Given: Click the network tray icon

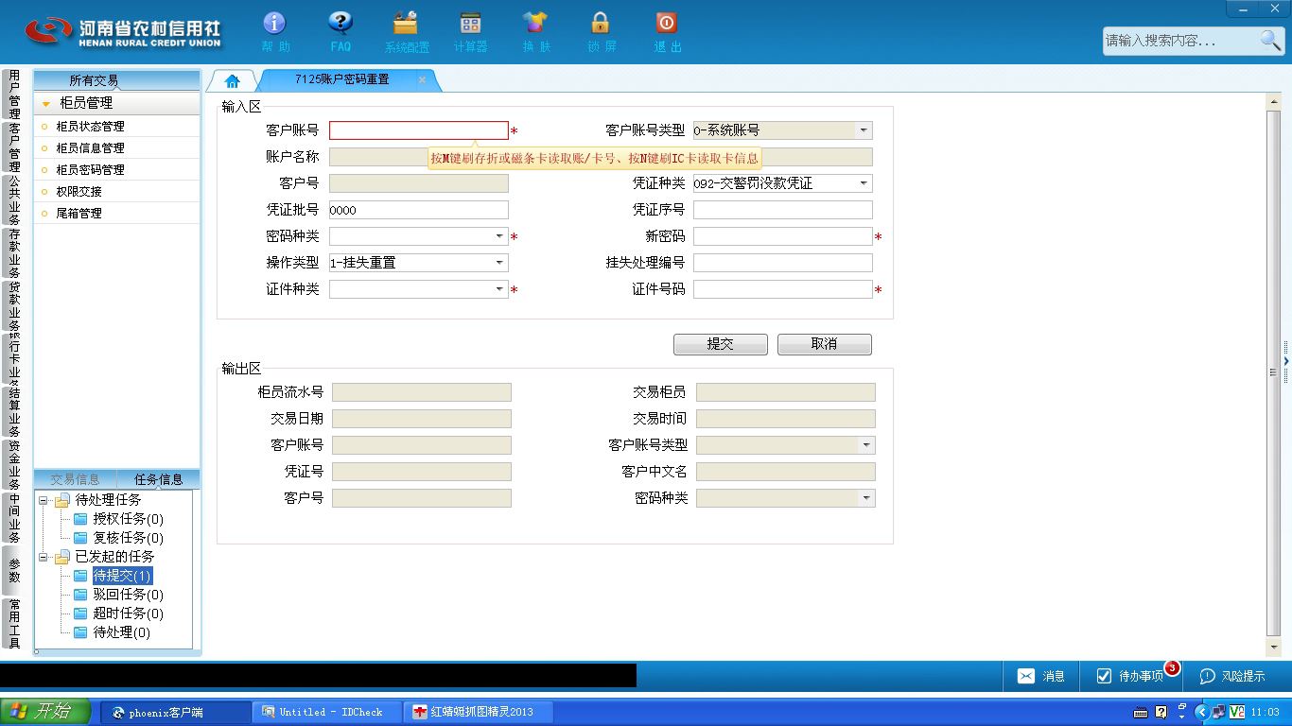Looking at the screenshot, I should pos(1219,712).
